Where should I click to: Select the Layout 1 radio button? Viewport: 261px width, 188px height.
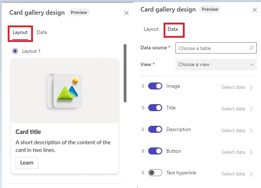point(15,51)
